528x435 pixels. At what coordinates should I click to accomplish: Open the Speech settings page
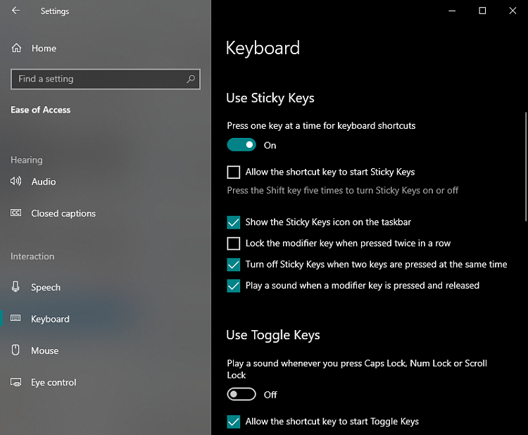pyautogui.click(x=46, y=287)
